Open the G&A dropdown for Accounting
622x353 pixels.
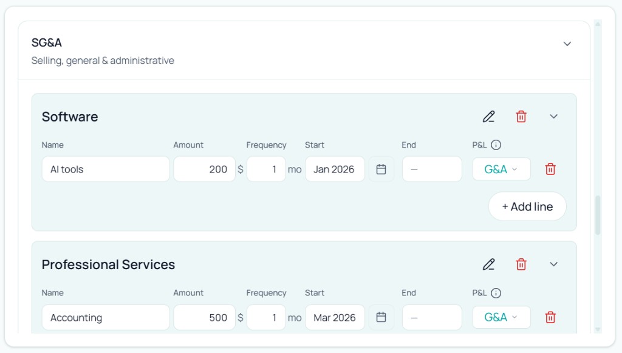[x=501, y=317]
